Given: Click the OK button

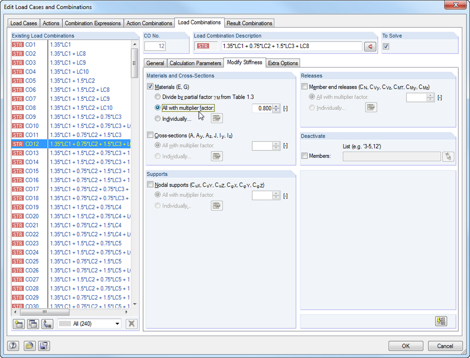Looking at the screenshot, I should click(x=406, y=346).
